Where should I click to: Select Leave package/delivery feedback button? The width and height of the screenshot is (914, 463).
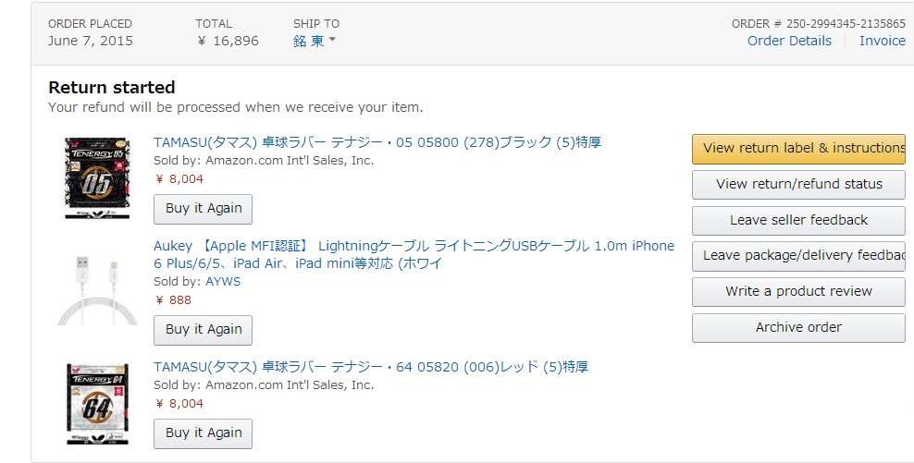[798, 256]
